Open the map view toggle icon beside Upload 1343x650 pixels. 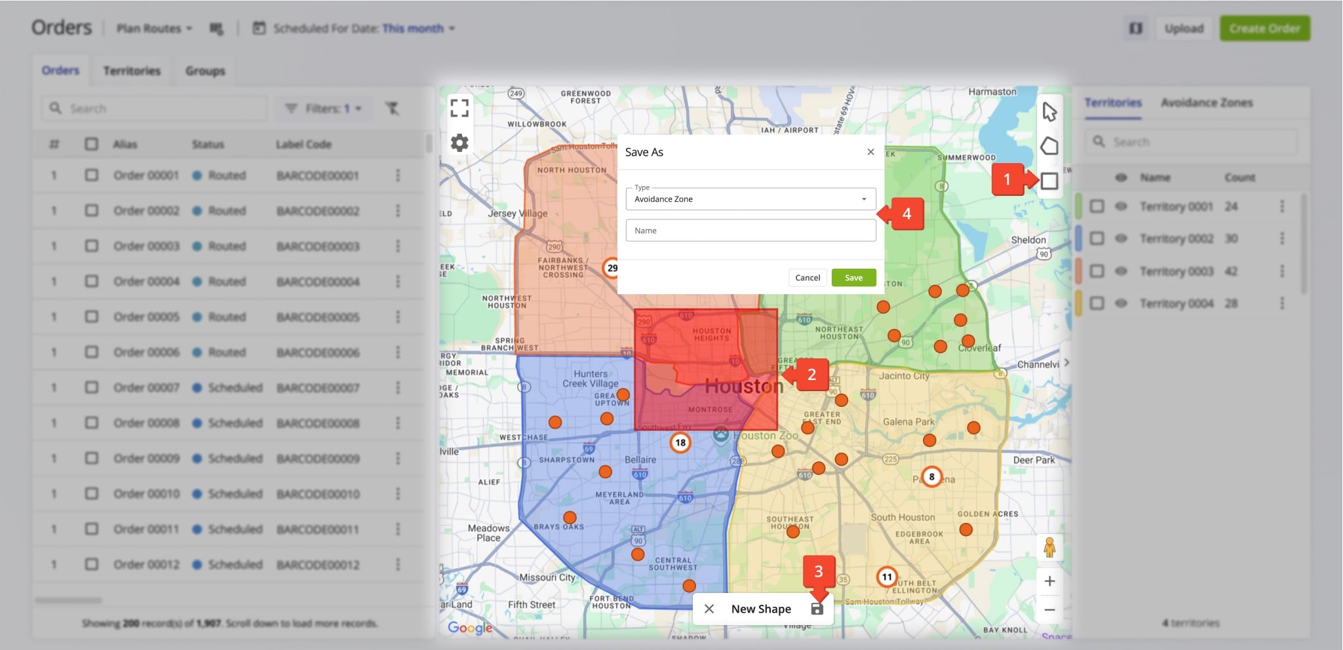pyautogui.click(x=1136, y=28)
